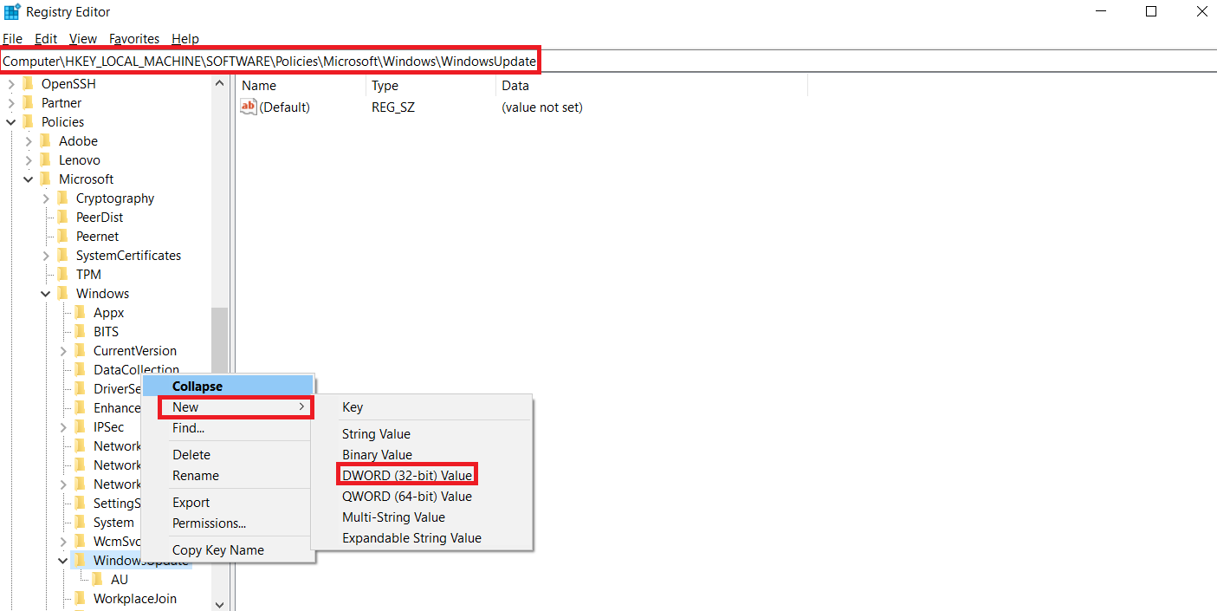1217x611 pixels.
Task: Click the Policies folder icon
Action: [x=28, y=122]
